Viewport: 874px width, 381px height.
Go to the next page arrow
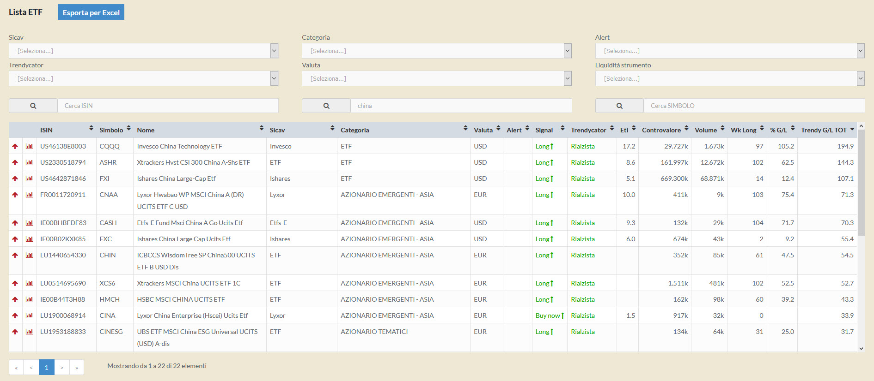click(x=62, y=367)
